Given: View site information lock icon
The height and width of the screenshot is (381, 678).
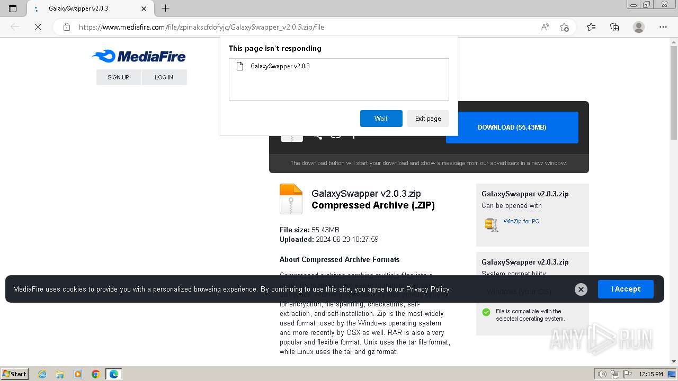Looking at the screenshot, I should pos(67,27).
